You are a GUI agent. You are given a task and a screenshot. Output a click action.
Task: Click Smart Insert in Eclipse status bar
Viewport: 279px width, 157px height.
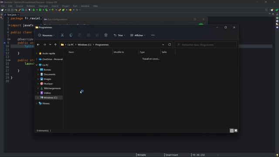[x=171, y=155]
